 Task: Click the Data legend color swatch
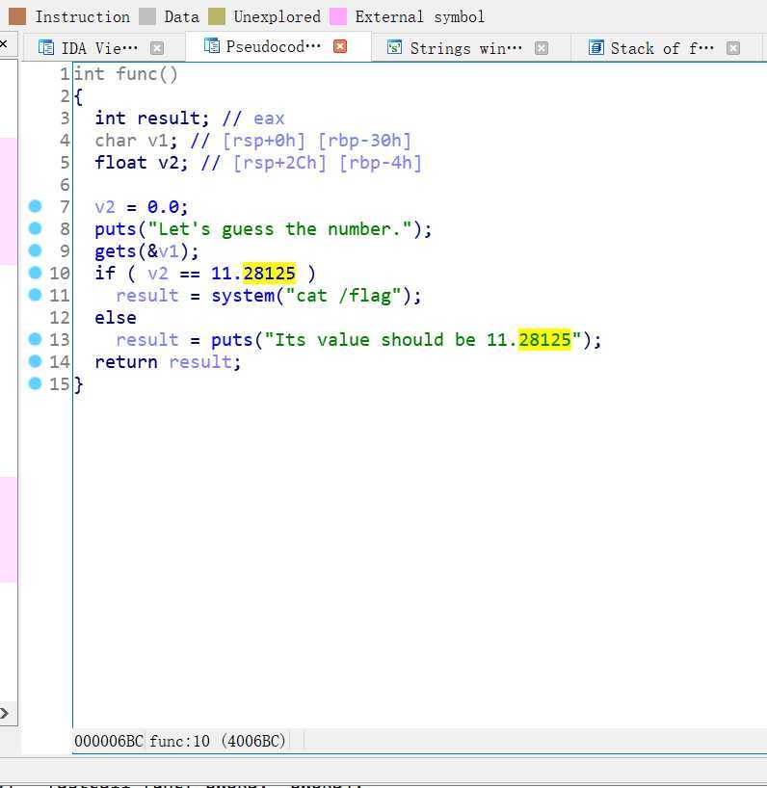pos(147,16)
